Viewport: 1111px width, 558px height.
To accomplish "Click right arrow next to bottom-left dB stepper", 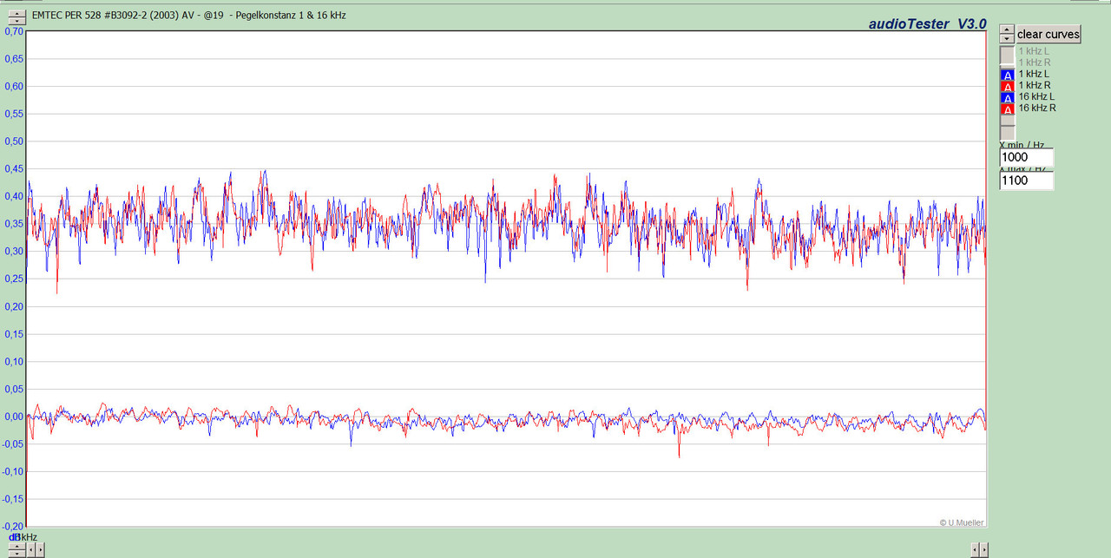I will (40, 550).
